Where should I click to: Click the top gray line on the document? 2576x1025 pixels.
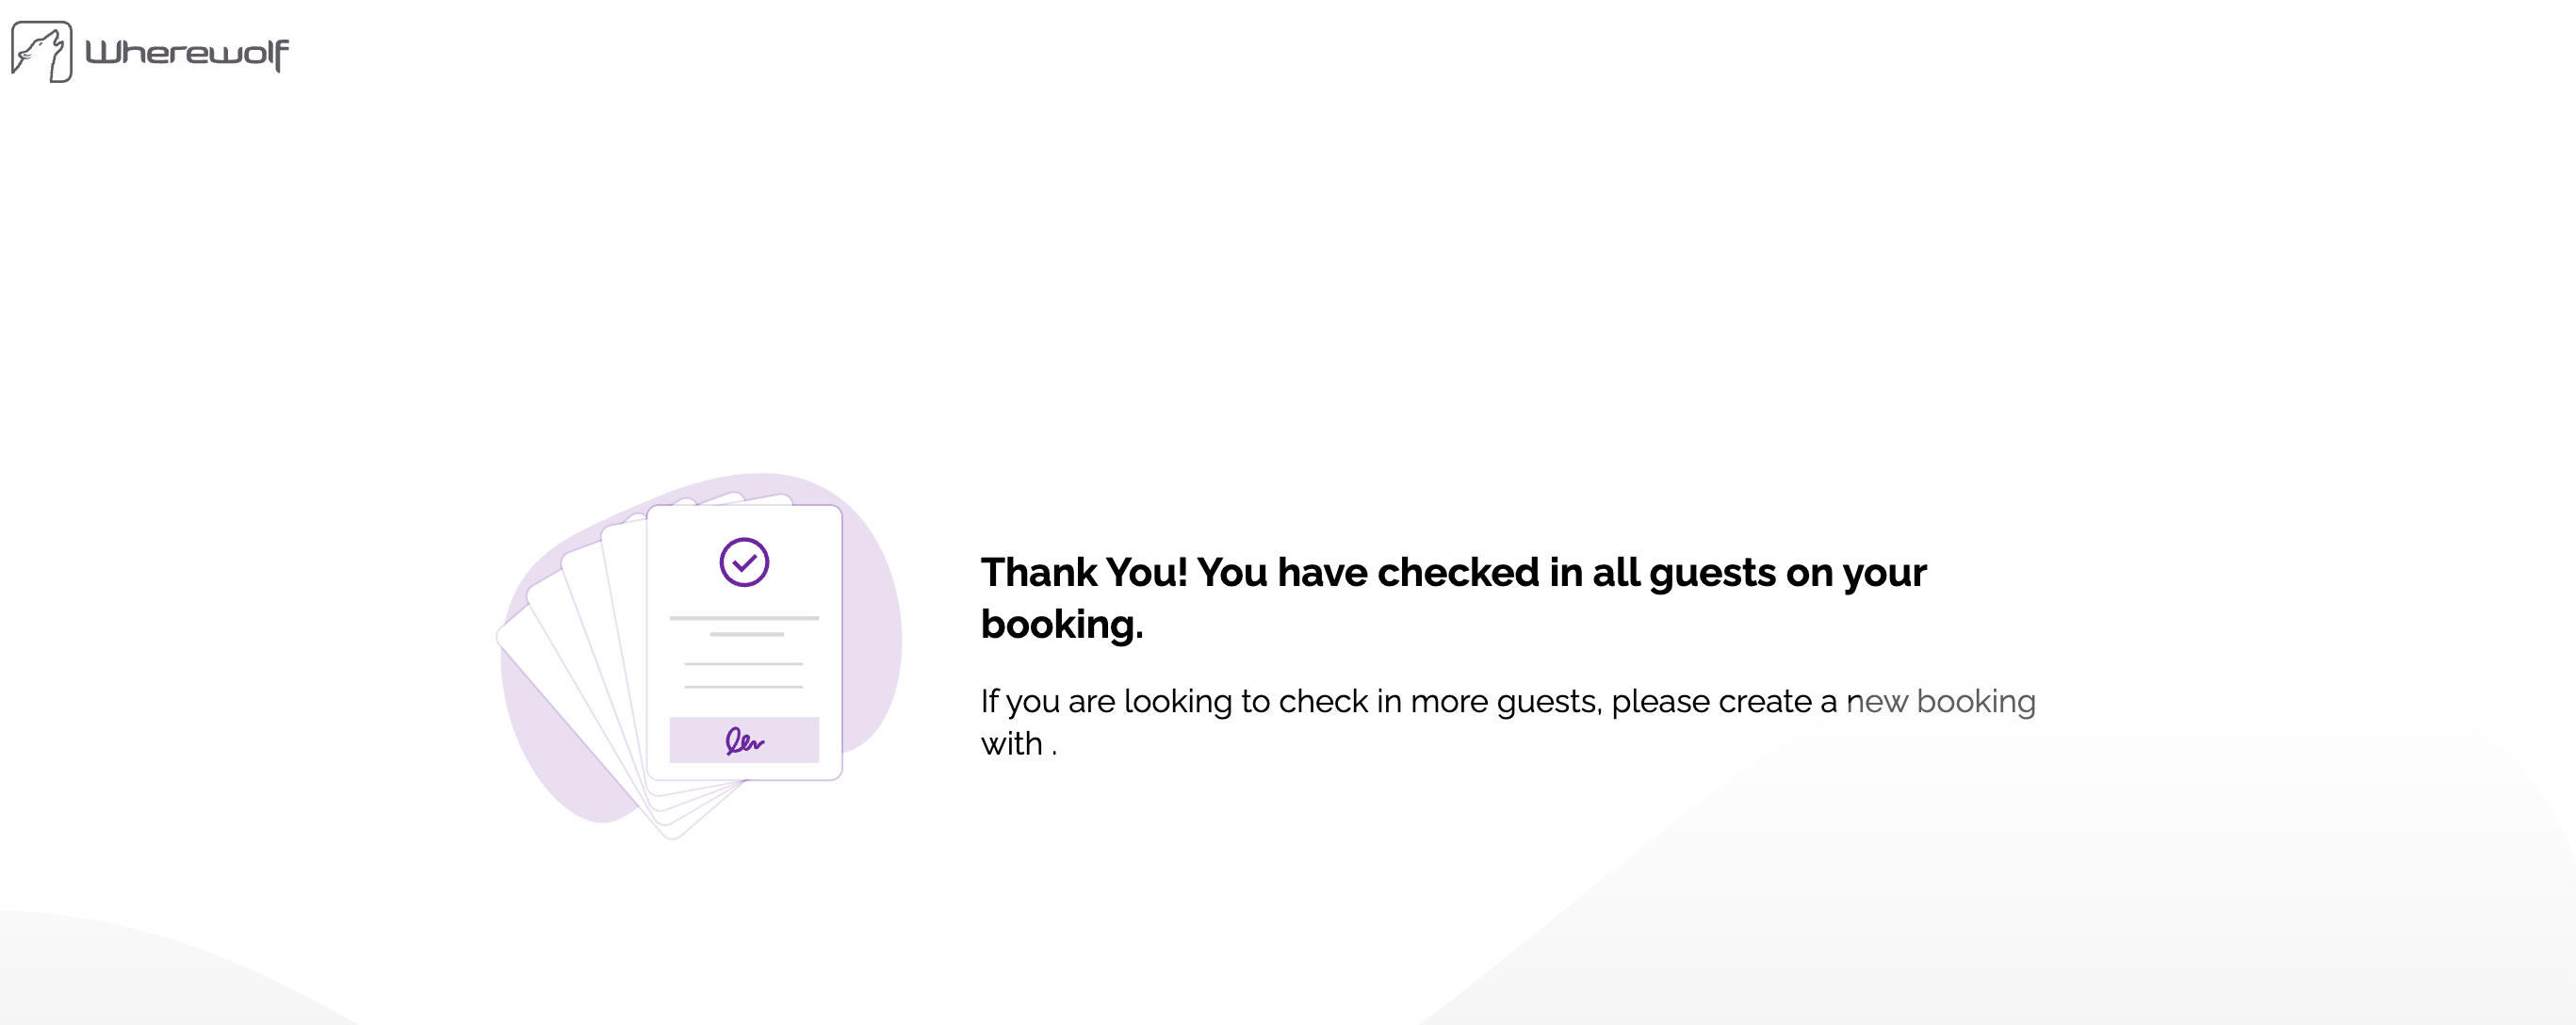(744, 618)
